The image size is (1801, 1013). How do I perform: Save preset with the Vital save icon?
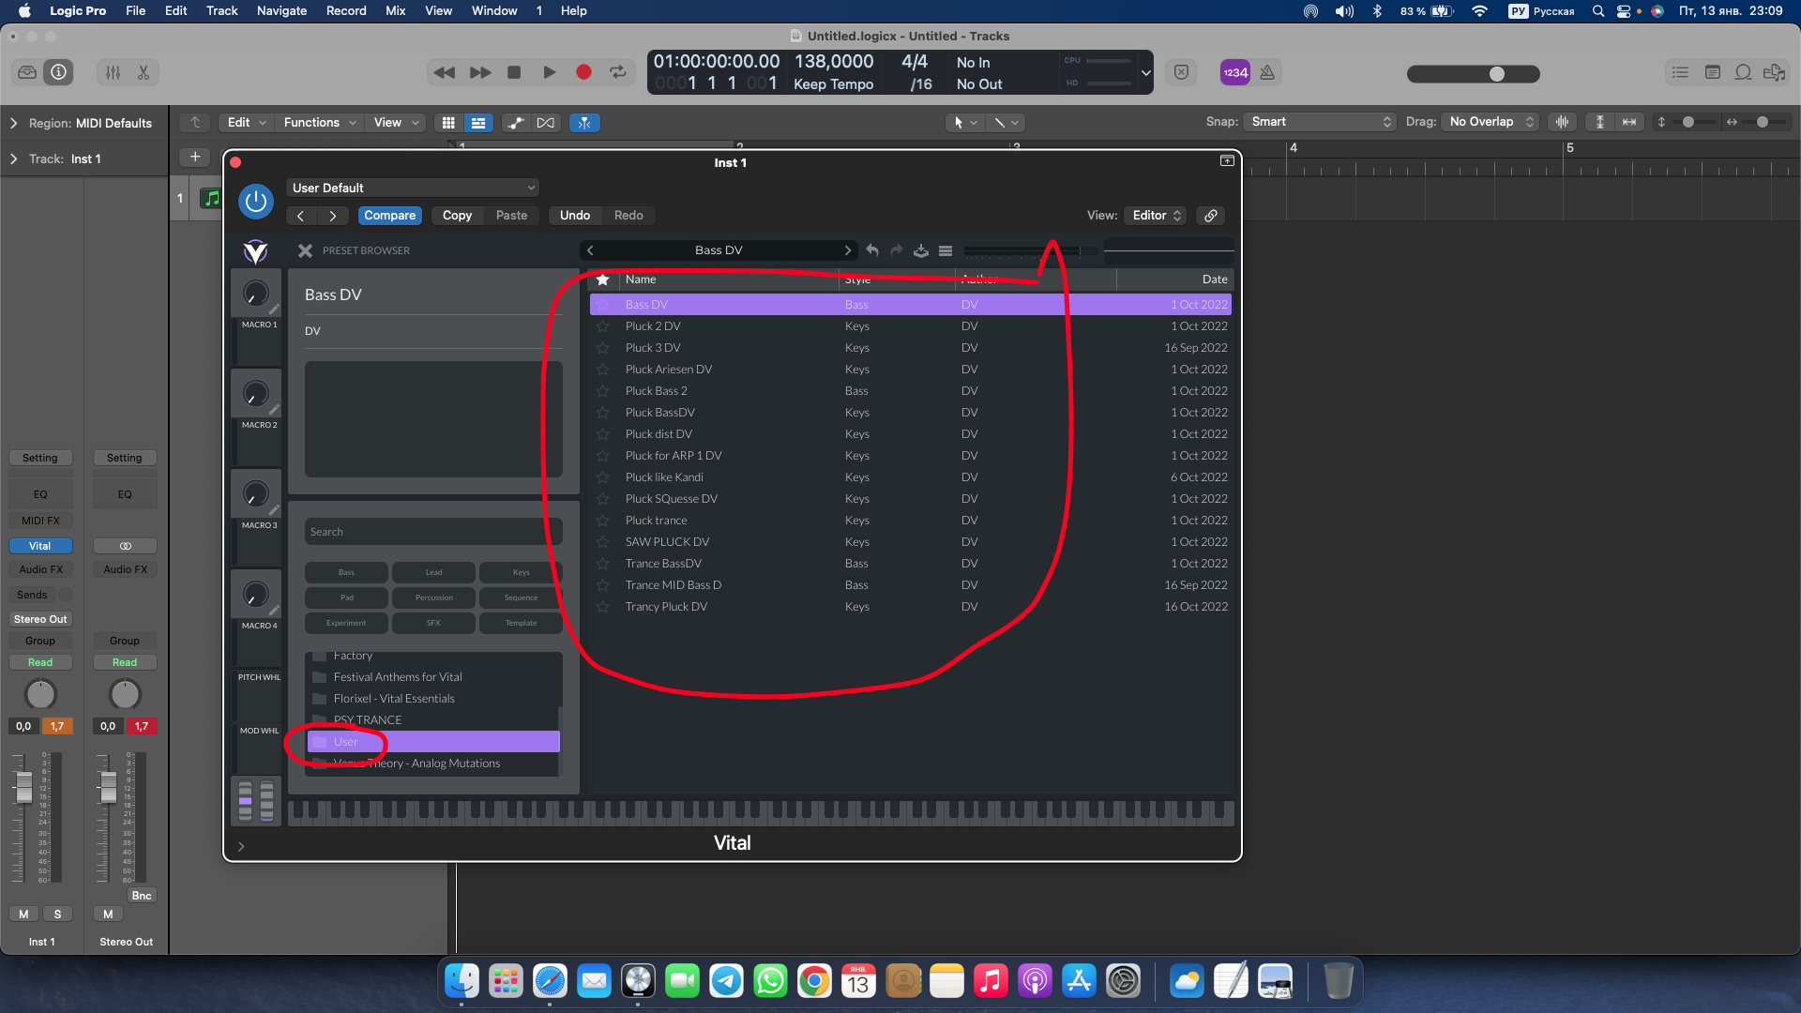(x=921, y=250)
